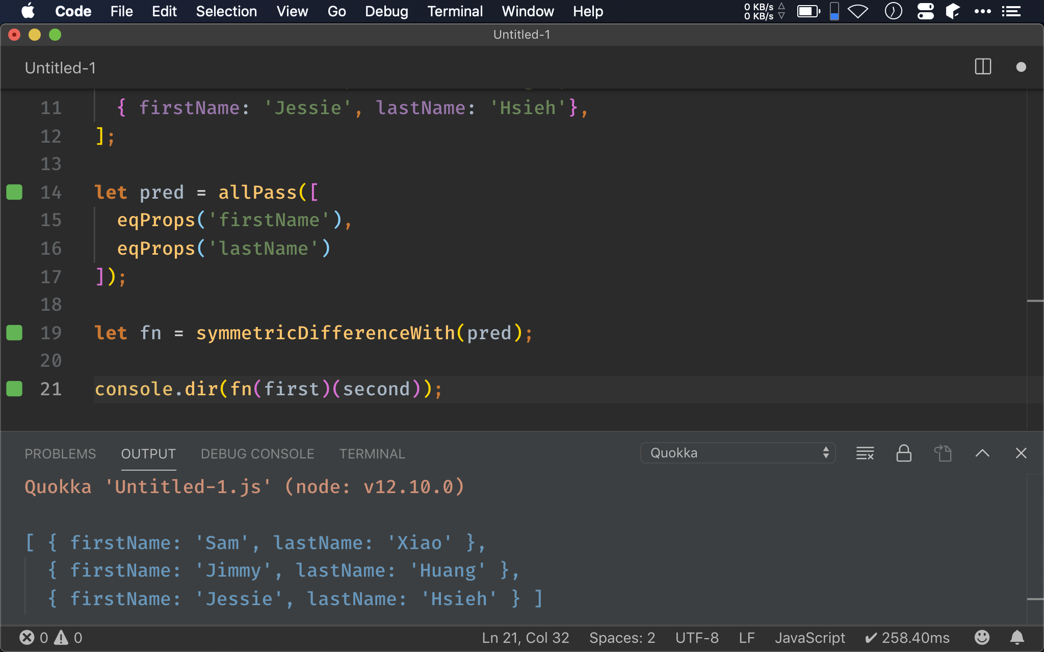Click the feedback smiley icon
This screenshot has height=652, width=1044.
click(x=982, y=637)
